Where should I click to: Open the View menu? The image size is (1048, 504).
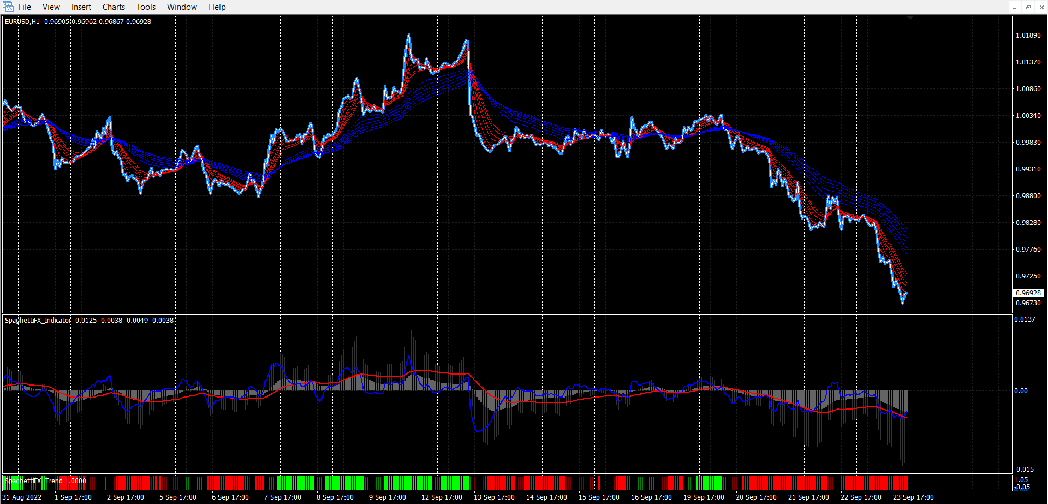point(51,7)
